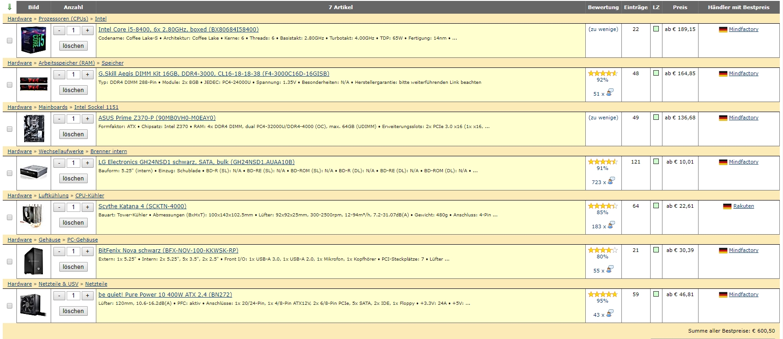783x339 pixels.
Task: Click Händler mit Bestpreis column header
Action: [739, 7]
